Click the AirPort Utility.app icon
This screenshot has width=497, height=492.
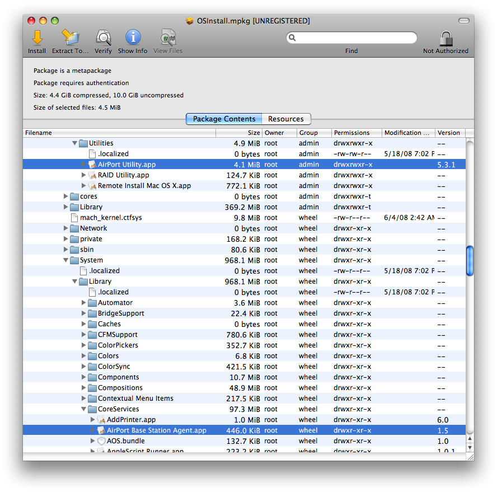pos(92,165)
